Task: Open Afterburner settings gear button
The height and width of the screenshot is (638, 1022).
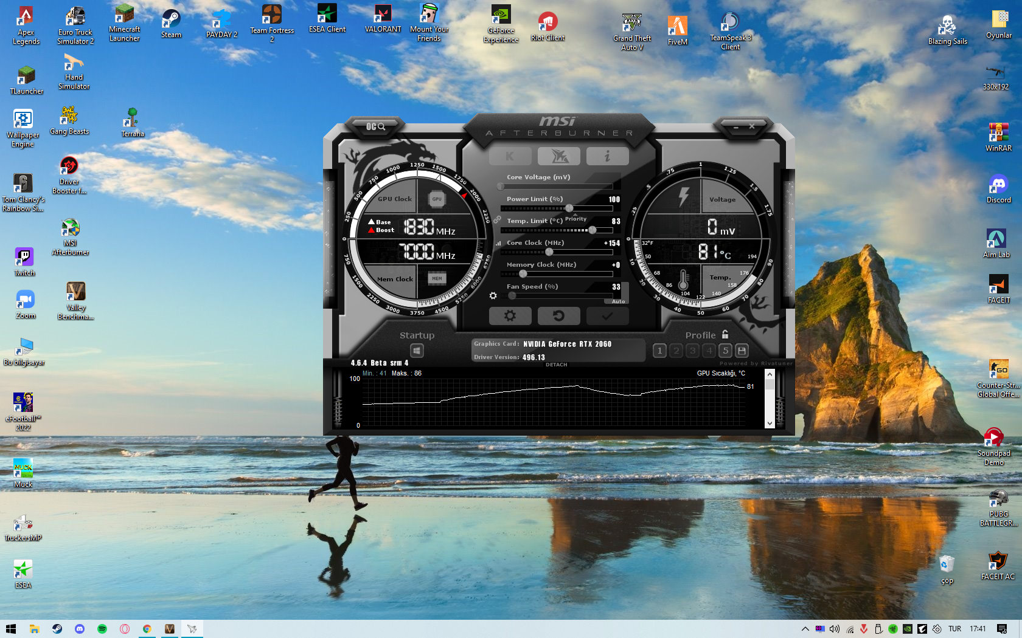Action: 510,316
